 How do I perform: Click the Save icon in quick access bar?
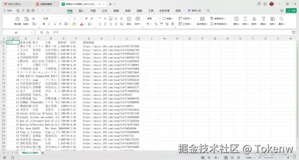(18, 11)
